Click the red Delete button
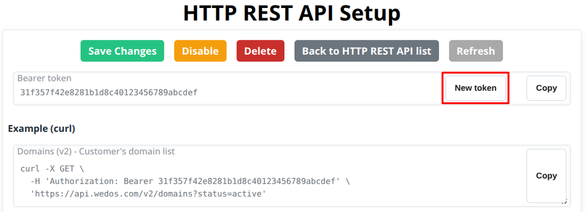 click(260, 51)
